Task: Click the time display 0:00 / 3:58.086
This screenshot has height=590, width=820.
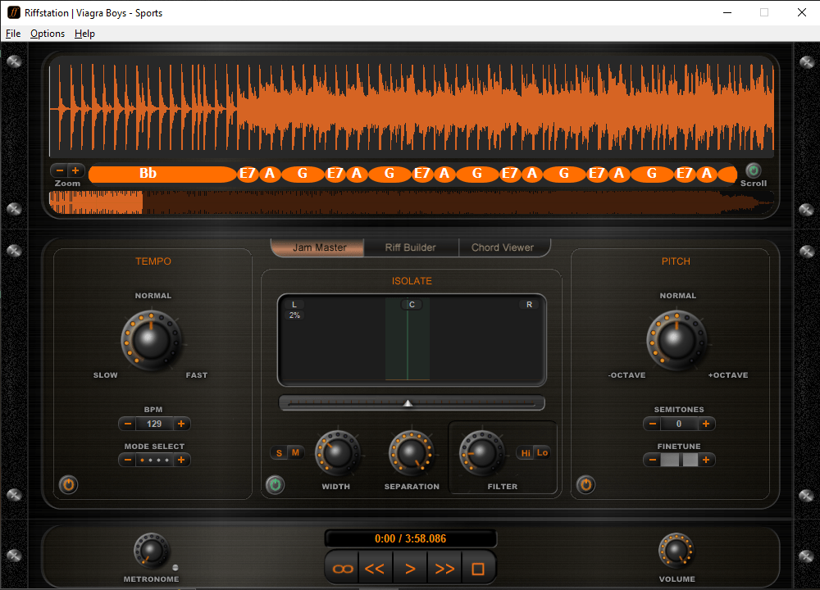Action: (x=411, y=539)
